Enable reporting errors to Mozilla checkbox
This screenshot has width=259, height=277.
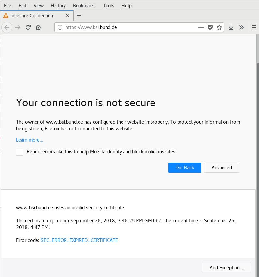coord(20,152)
